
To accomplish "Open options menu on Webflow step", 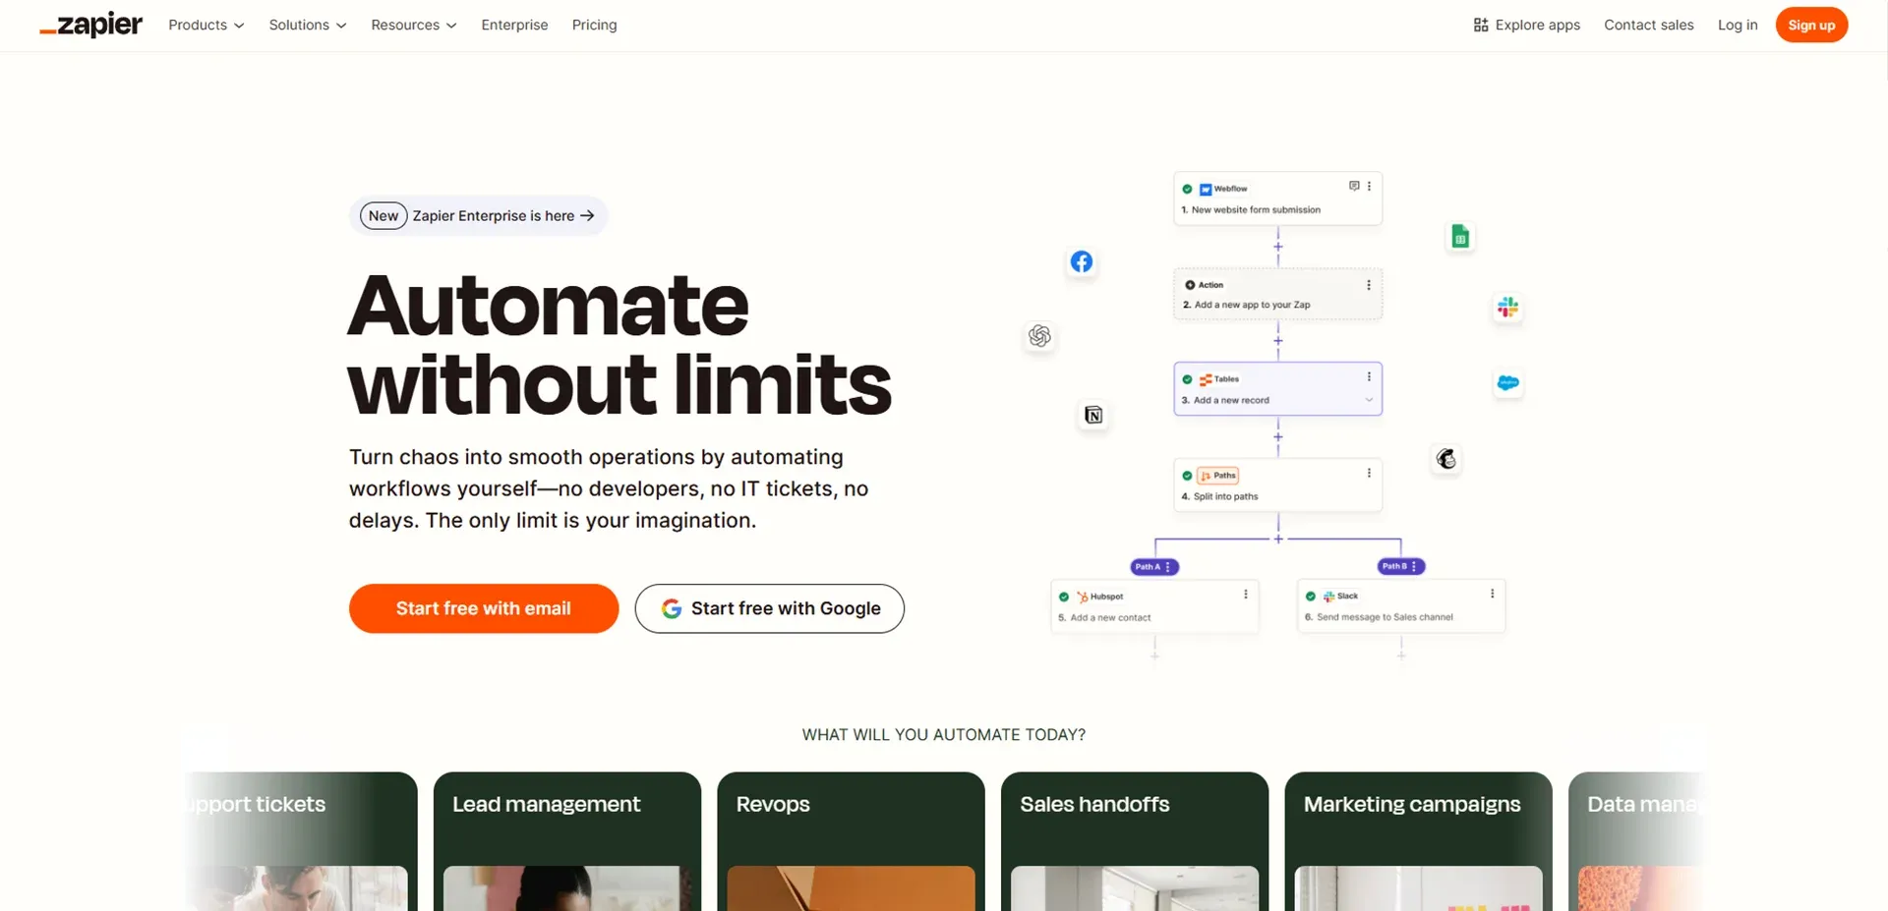I will click(x=1369, y=186).
